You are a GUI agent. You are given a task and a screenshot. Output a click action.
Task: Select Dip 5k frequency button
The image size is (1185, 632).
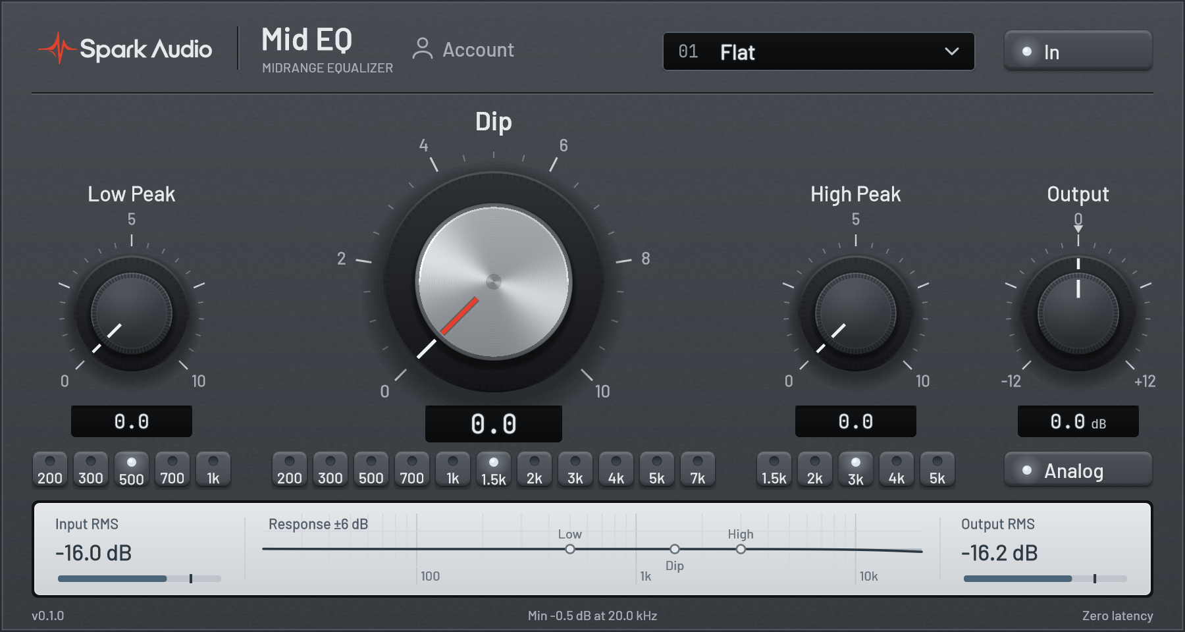657,470
